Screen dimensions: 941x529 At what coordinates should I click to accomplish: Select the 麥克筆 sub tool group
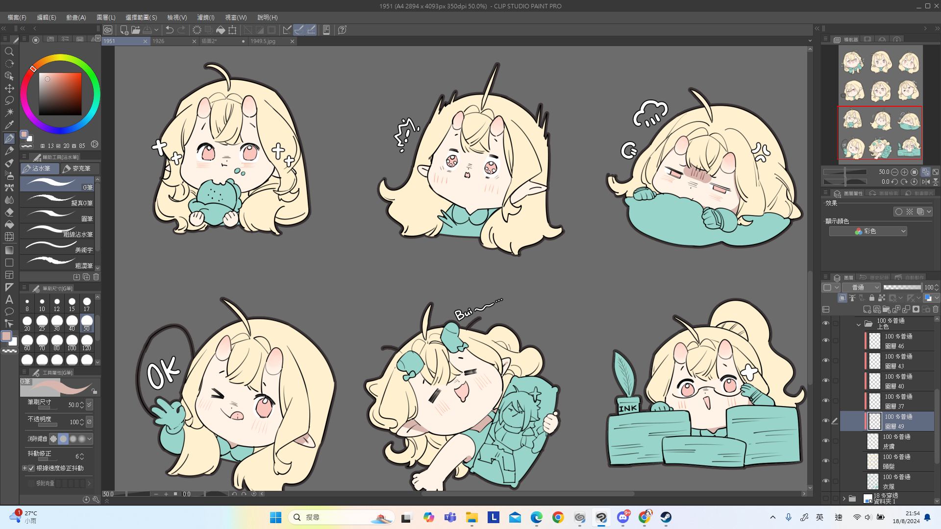point(80,168)
